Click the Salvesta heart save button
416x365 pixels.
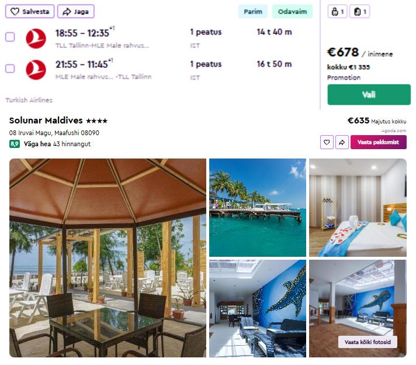[x=30, y=12]
